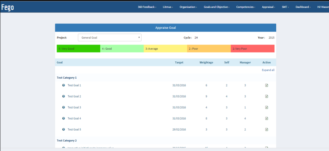Open the action document icon for Test Goal 2

tap(266, 96)
